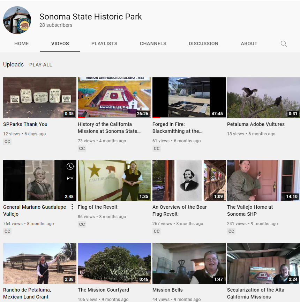Open The Vallejo Home at Sonoma SHP title
Screen dimensions: 300x302
pos(250,210)
